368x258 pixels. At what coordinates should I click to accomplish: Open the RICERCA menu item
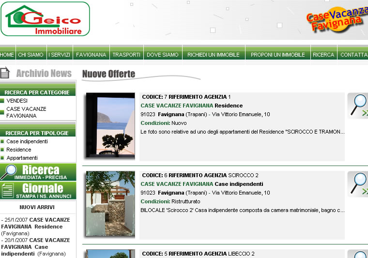[323, 55]
